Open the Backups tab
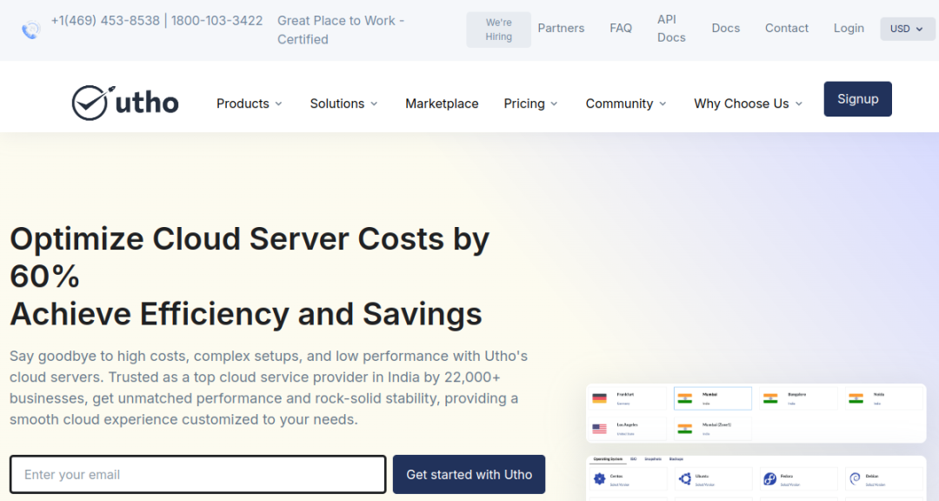This screenshot has width=939, height=501. click(676, 459)
